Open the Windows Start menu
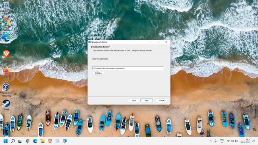 (6, 141)
